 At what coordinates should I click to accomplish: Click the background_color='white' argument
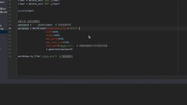(x=62, y=28)
